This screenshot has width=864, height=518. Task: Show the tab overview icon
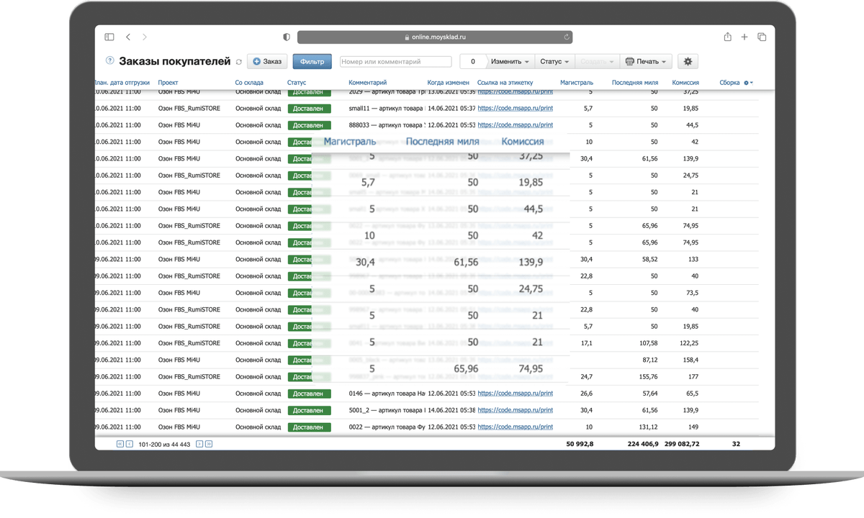click(762, 37)
